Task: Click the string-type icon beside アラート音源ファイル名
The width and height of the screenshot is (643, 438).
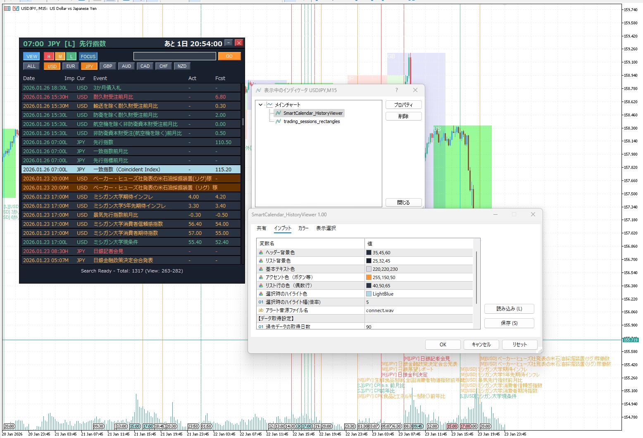Action: pos(261,310)
